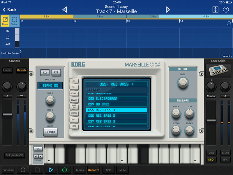Click the output LEVEL knob
The image size is (233, 175).
click(183, 83)
